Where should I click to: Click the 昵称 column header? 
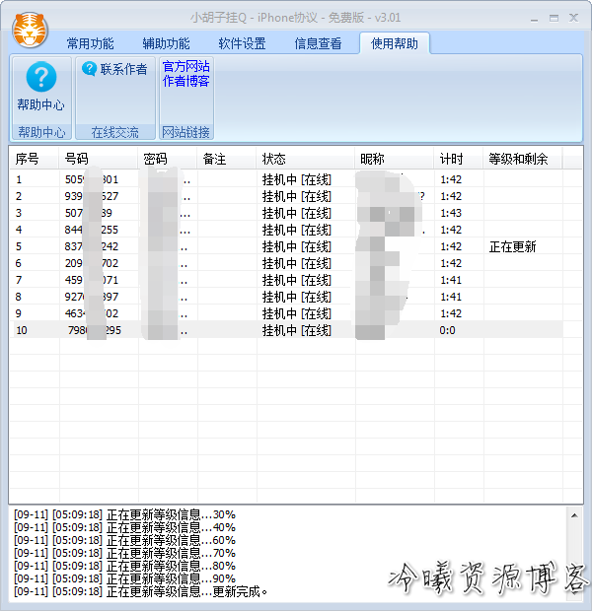(394, 159)
